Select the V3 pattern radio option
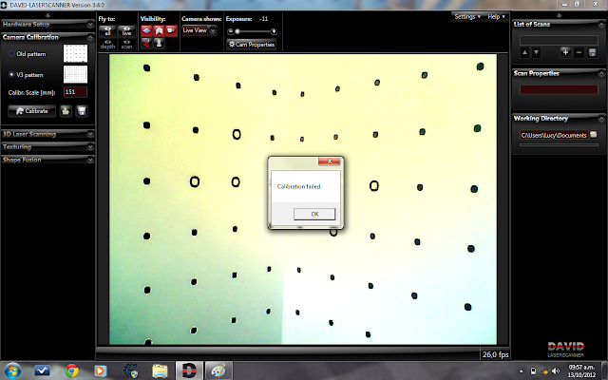Viewport: 608px width, 380px height. point(11,74)
